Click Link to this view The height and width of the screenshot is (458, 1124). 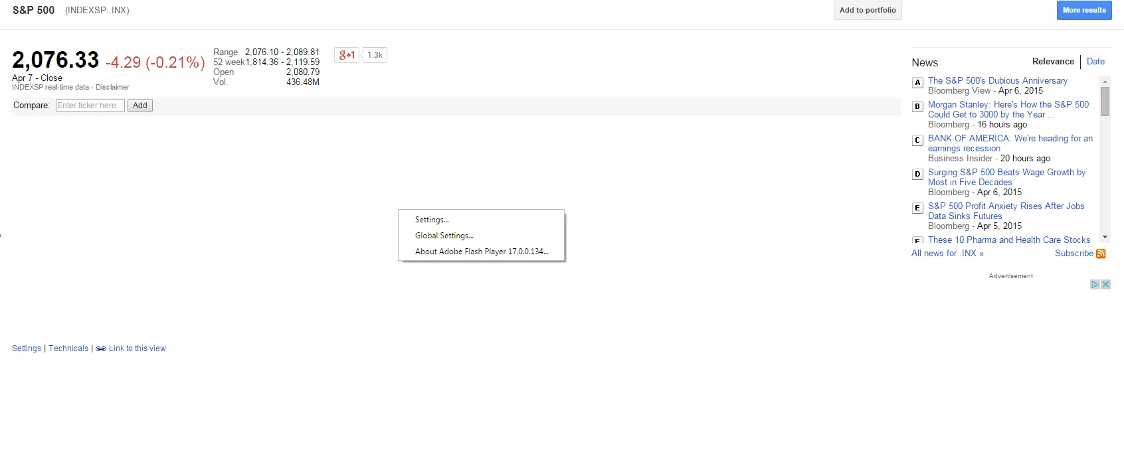(x=138, y=348)
